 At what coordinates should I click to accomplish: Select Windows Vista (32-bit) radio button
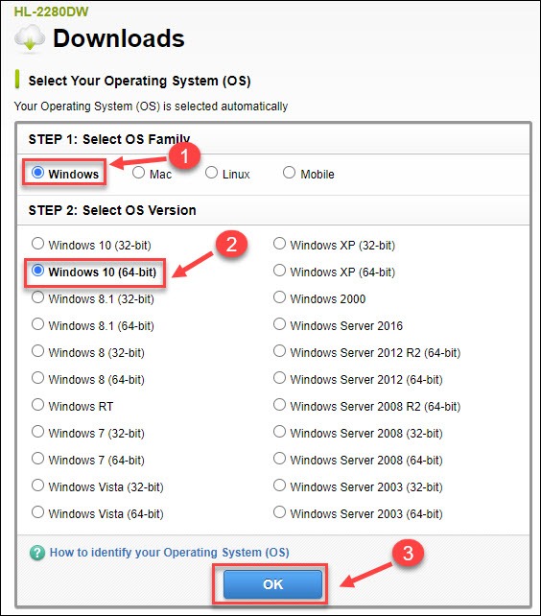[x=37, y=486]
